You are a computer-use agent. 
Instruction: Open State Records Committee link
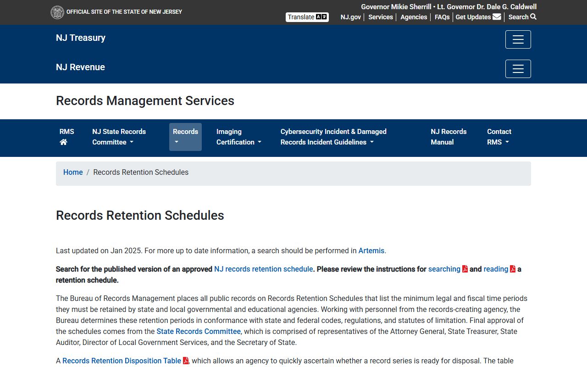point(199,331)
